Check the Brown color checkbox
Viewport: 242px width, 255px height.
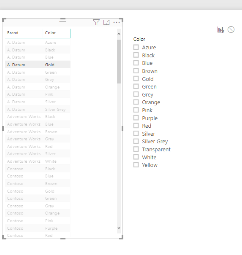(x=136, y=71)
